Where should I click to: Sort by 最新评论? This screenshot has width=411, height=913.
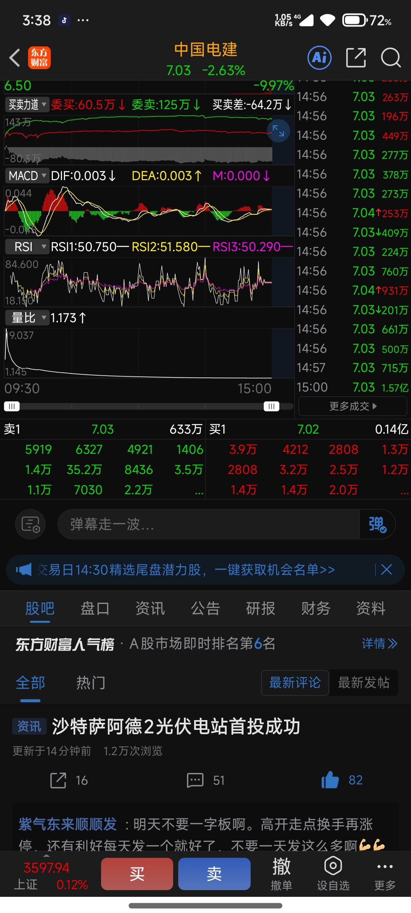295,683
